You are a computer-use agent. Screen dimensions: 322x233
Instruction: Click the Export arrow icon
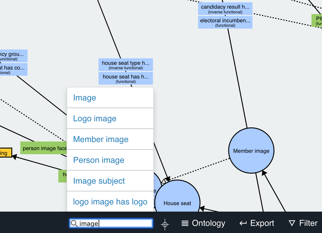[243, 223]
